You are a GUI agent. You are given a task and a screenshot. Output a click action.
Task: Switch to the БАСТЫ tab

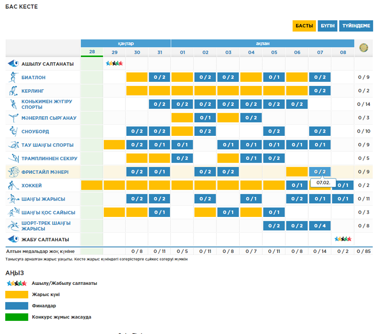(304, 26)
